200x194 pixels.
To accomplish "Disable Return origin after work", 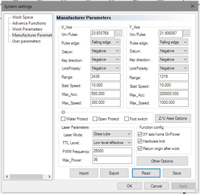I will pos(140,148).
